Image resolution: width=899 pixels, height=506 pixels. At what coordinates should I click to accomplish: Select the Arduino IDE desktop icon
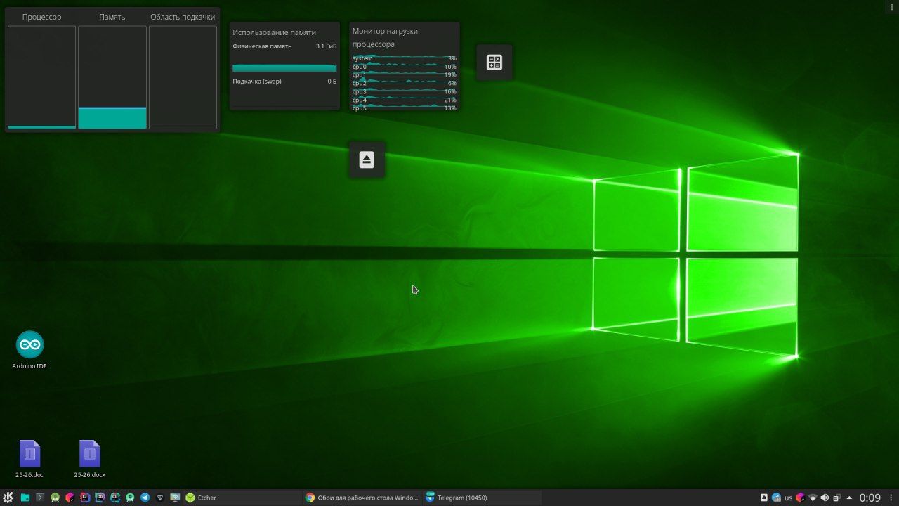point(29,350)
